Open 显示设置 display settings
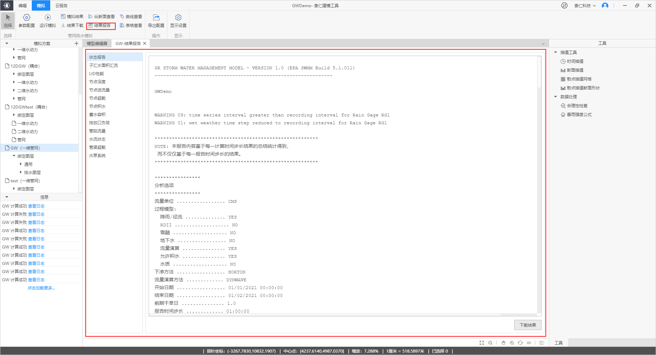The height and width of the screenshot is (355, 656). [178, 21]
